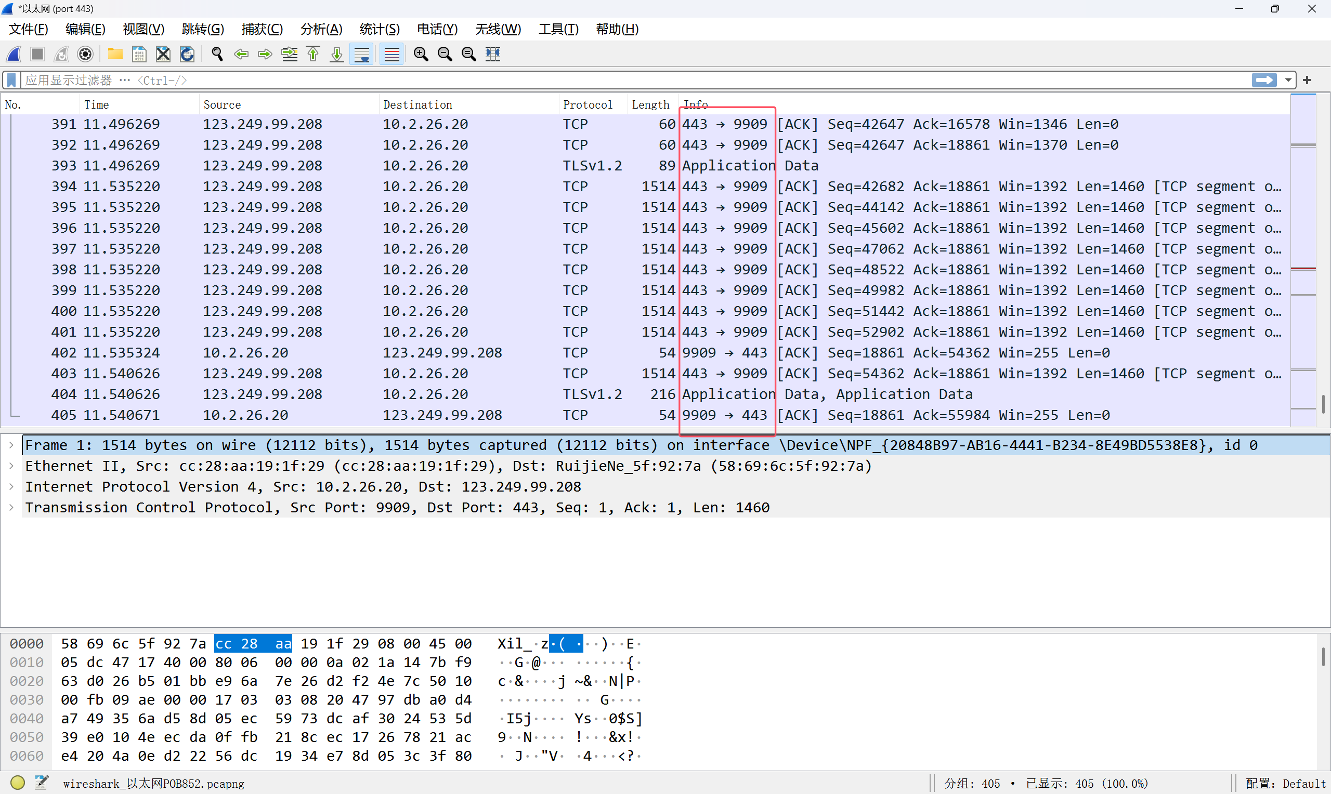Open the 分析(A) menu
The image size is (1331, 794).
[321, 29]
